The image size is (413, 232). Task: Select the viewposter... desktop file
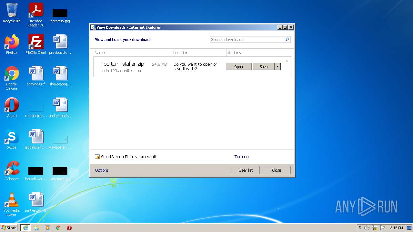pyautogui.click(x=60, y=142)
